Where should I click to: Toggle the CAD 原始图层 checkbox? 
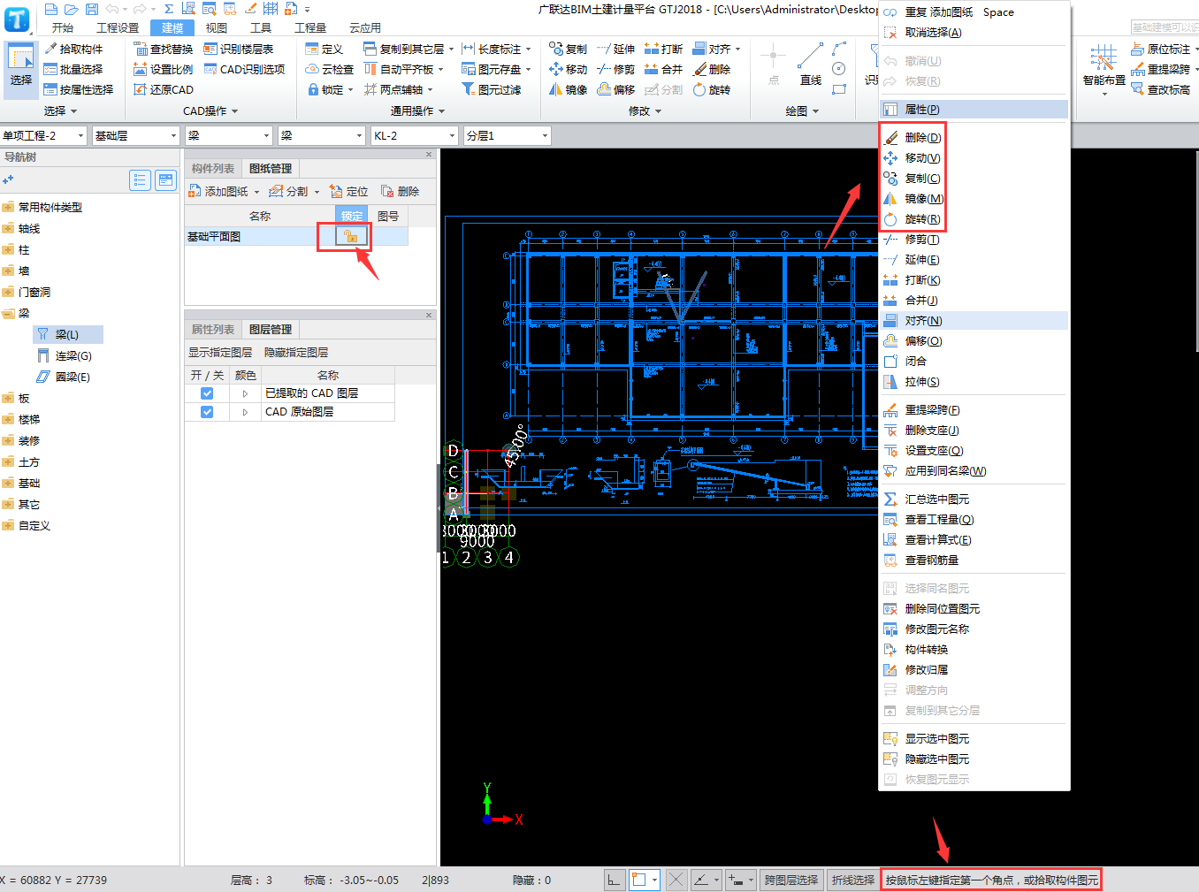coord(207,412)
